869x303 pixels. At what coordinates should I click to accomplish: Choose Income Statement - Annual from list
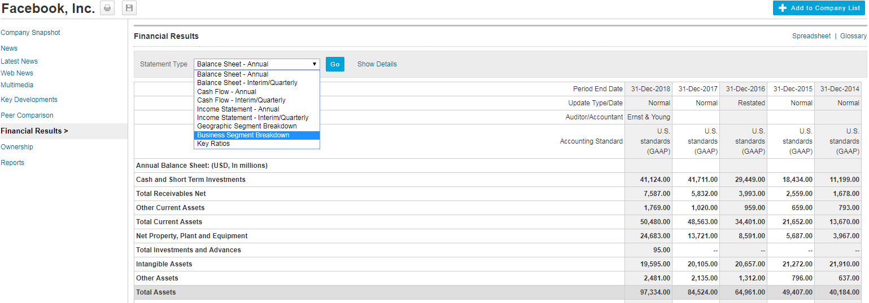(x=238, y=109)
